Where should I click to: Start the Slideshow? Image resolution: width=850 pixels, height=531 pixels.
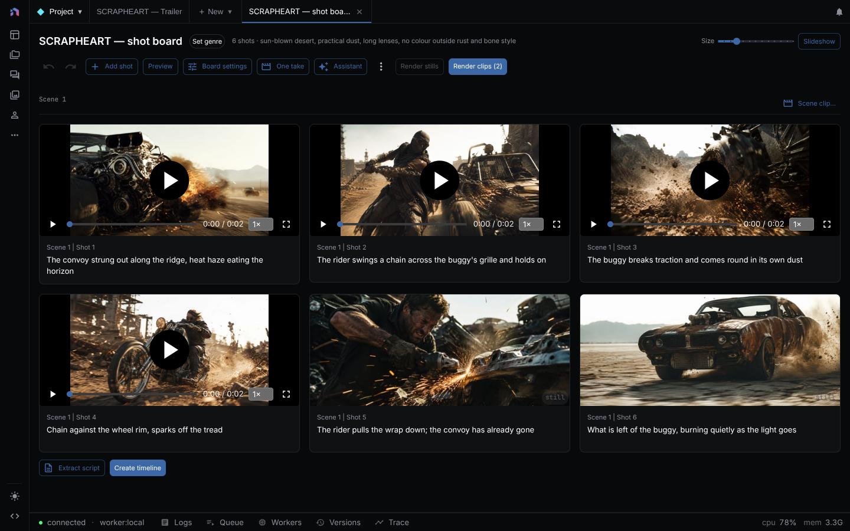[x=819, y=41]
